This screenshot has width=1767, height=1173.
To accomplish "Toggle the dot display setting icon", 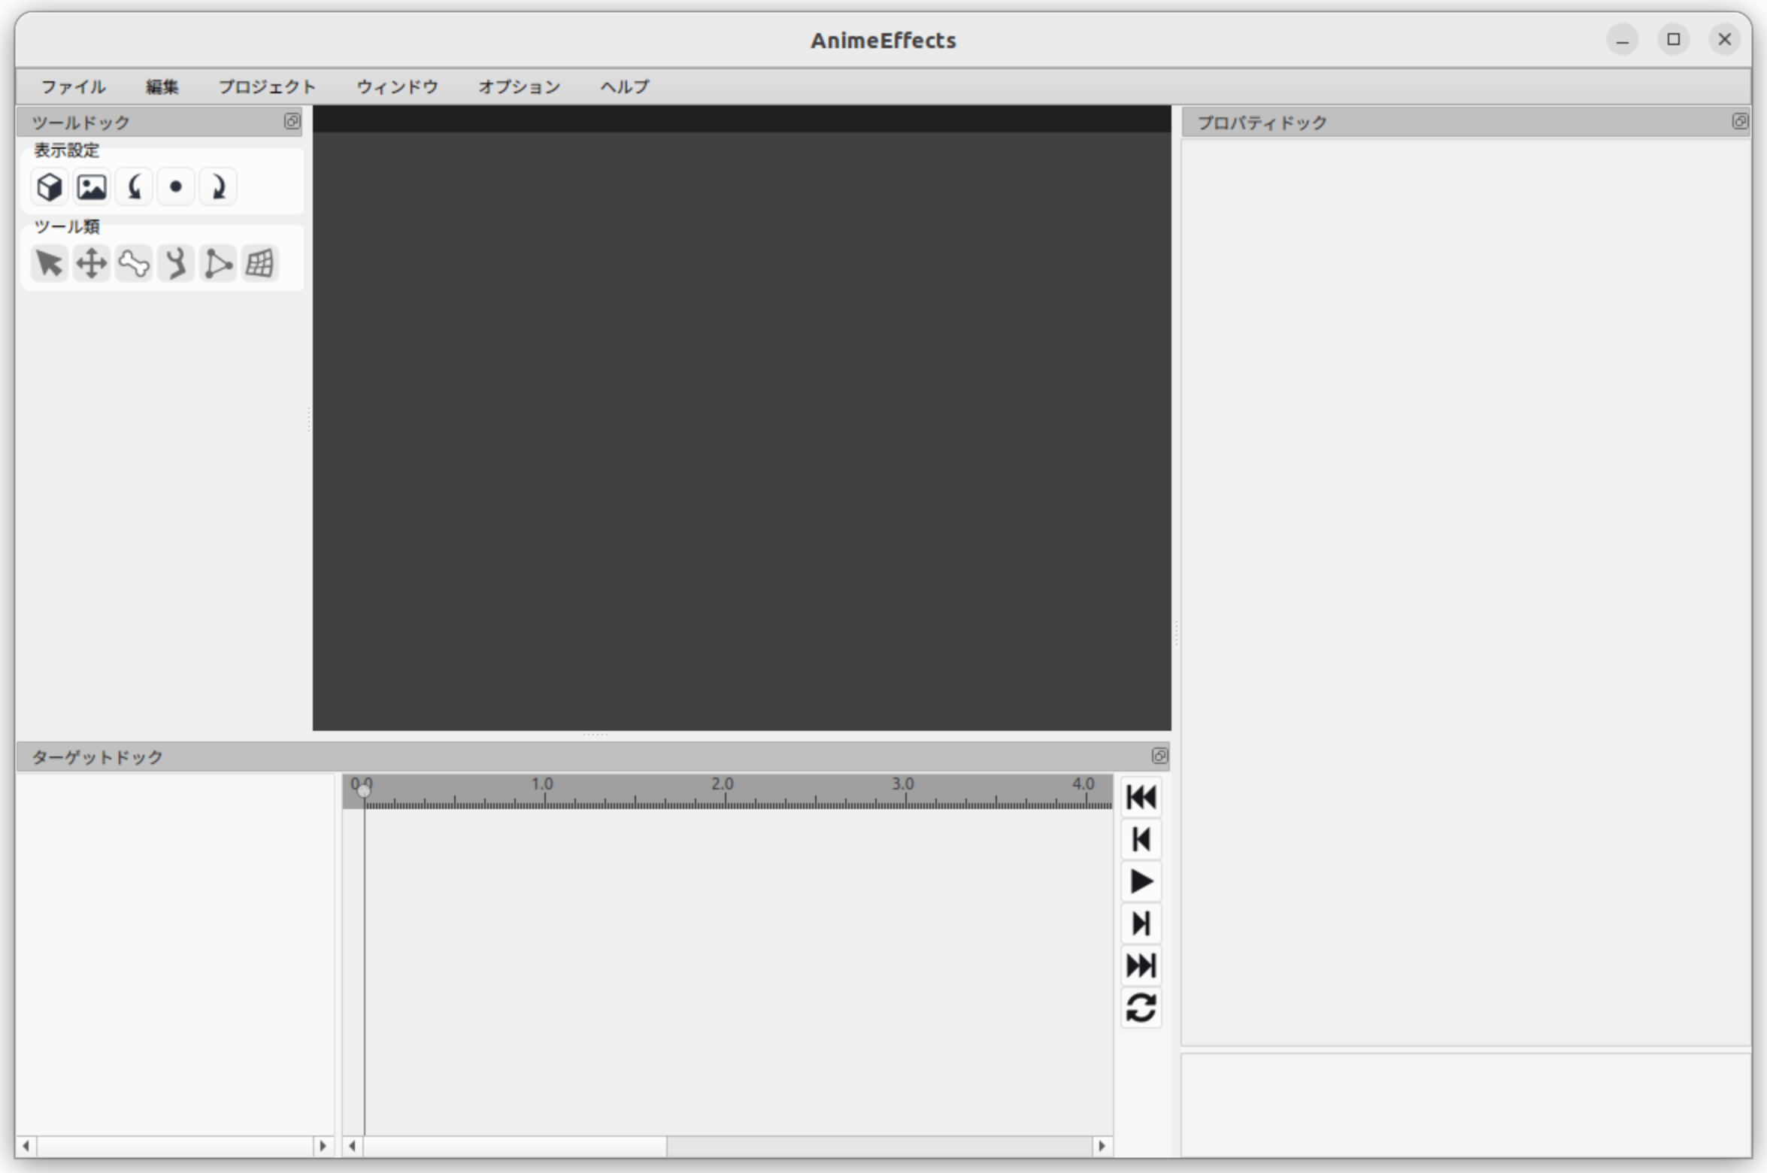I will 176,187.
